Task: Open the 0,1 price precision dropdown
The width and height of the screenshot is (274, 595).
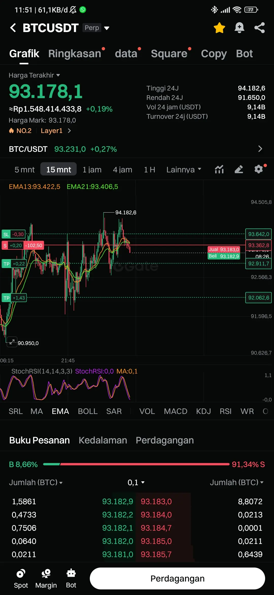Action: pos(136,482)
